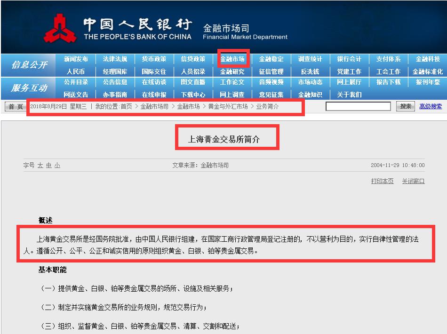Open the 下载中心 section

(x=194, y=94)
